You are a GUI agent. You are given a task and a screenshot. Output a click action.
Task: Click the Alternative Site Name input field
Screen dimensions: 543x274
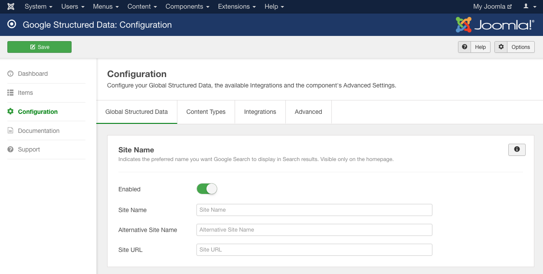click(x=314, y=230)
